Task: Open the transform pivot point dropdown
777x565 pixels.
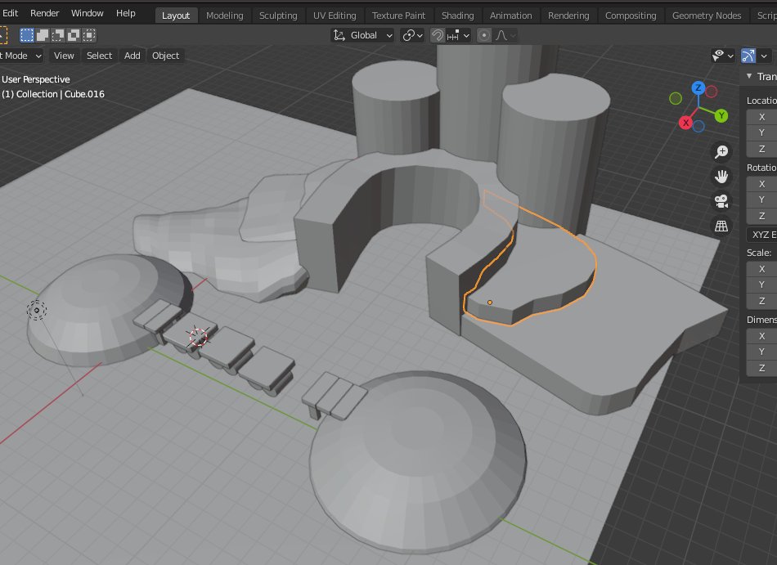Action: click(x=412, y=36)
